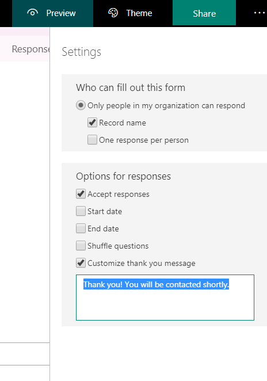The image size is (267, 381).
Task: Select Only people in my organization radio
Action: (x=81, y=105)
